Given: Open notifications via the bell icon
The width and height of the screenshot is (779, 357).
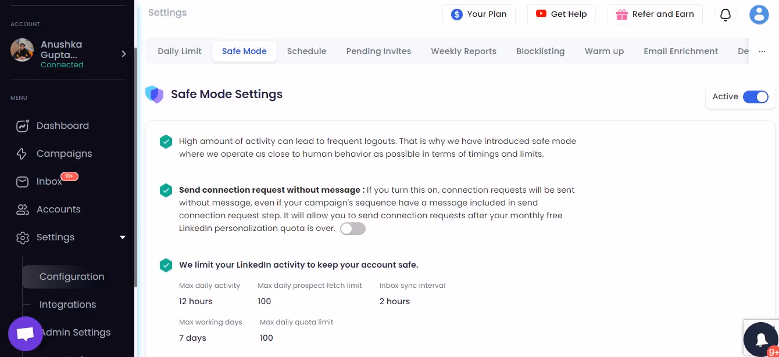Looking at the screenshot, I should 725,15.
